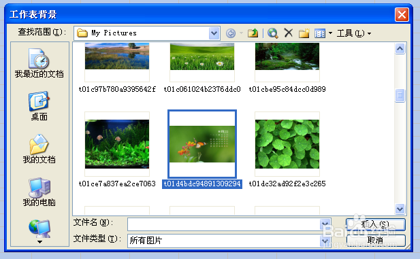This screenshot has height=259, width=420.
Task: Open the Views dropdown arrow
Action: pyautogui.click(x=330, y=33)
